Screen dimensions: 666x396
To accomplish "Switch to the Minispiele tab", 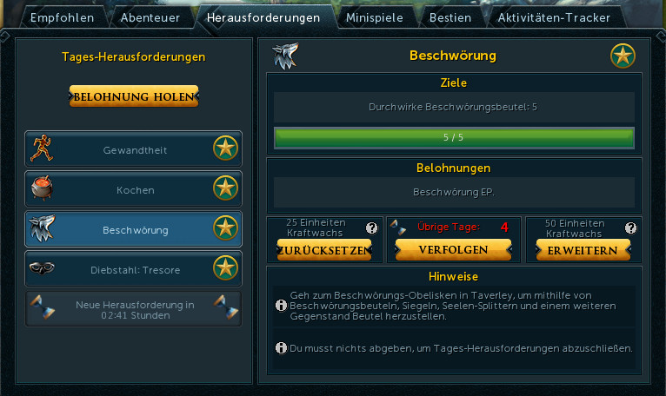I will click(374, 17).
